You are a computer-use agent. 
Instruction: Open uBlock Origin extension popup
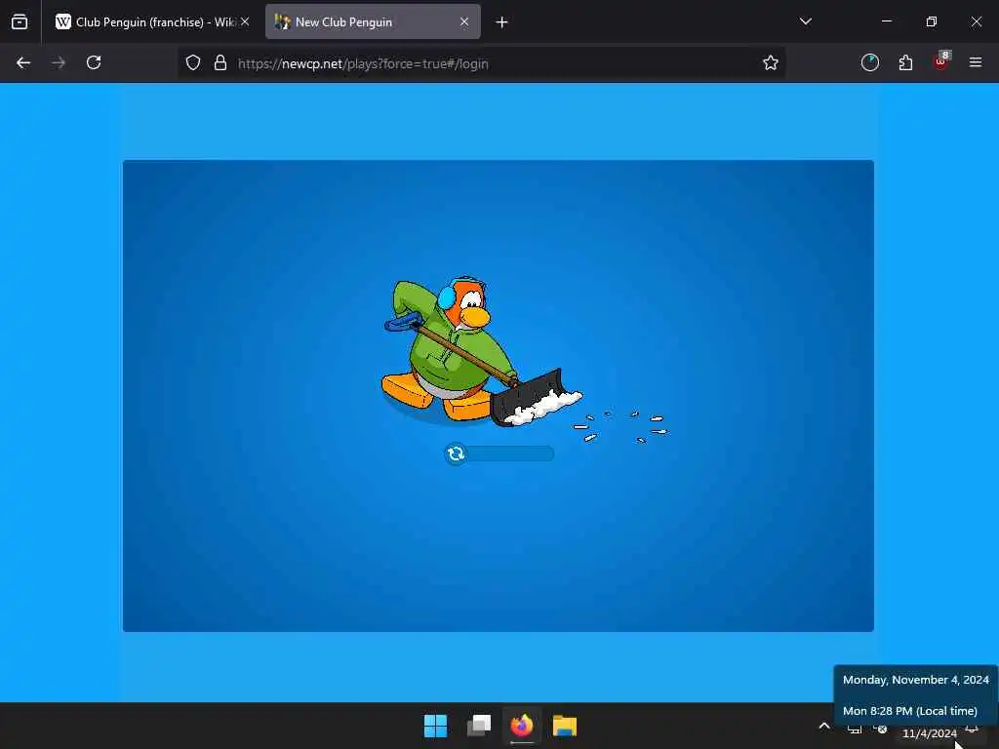tap(941, 61)
